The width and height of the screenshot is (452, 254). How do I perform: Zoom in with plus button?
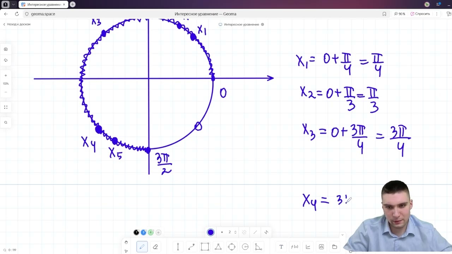pyautogui.click(x=6, y=75)
